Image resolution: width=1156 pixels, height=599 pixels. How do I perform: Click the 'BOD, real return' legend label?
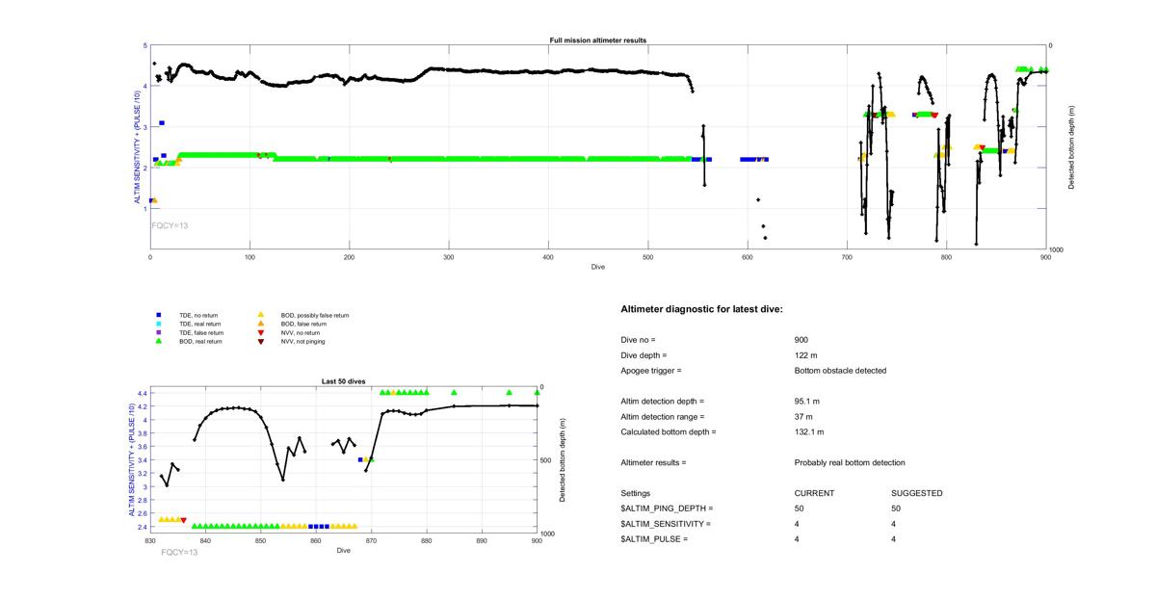[202, 341]
